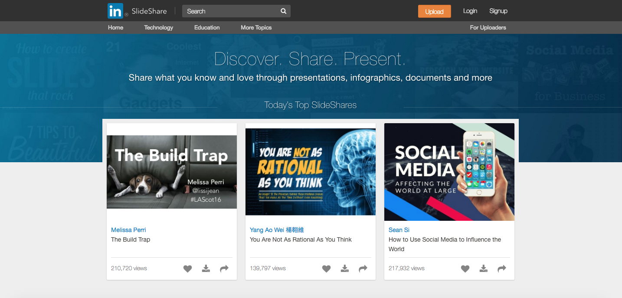Like the Social Media card by Sean Si
Viewport: 622px width, 298px height.
tap(465, 269)
